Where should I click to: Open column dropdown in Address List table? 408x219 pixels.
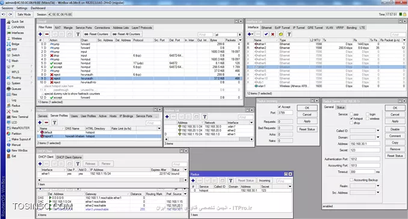coord(252,123)
